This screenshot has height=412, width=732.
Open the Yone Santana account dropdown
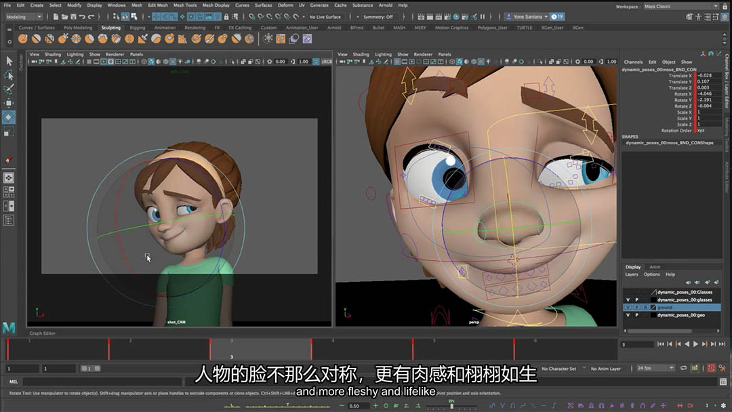(x=527, y=17)
